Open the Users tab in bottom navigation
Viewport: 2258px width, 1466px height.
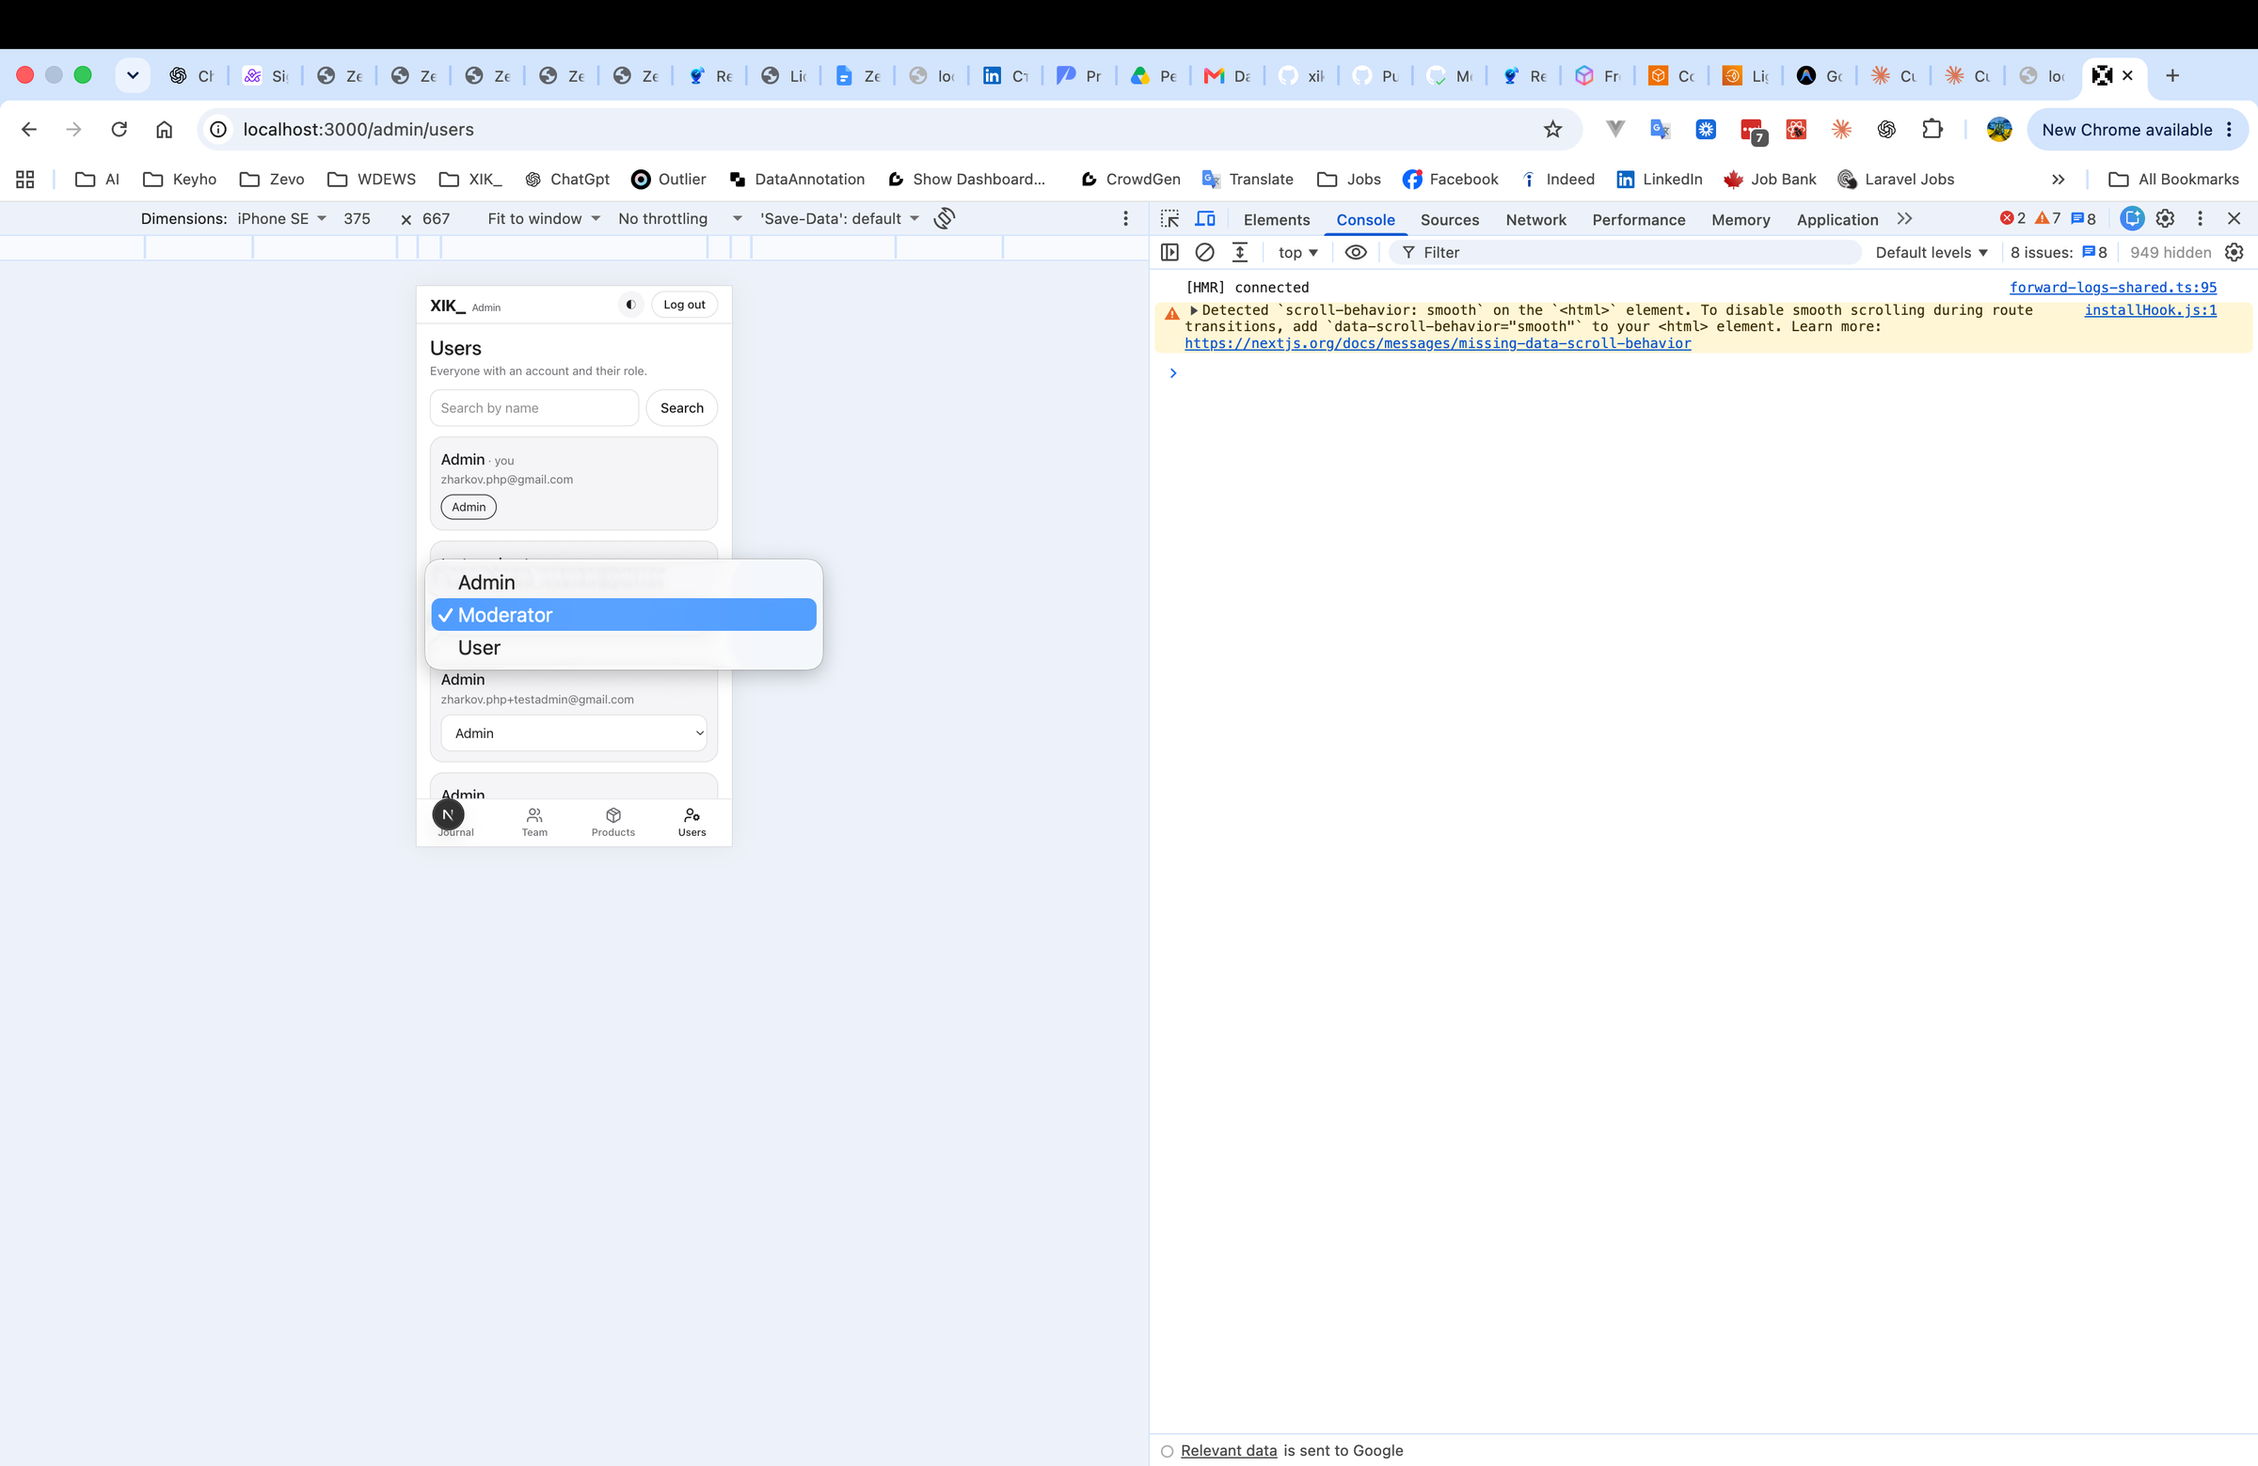click(692, 822)
